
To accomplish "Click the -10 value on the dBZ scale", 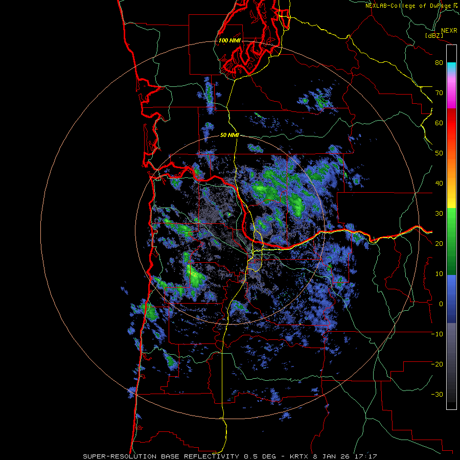I will [437, 334].
